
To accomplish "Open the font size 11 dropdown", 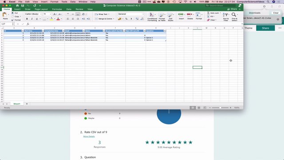I will pyautogui.click(x=51, y=14).
